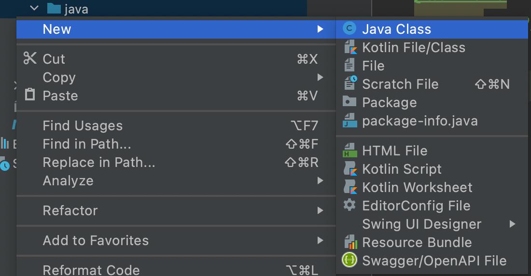Select Refactor menu entry
The image size is (531, 276).
click(176, 211)
